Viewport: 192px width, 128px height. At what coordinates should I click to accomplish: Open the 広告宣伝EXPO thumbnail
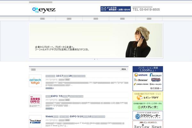pyautogui.click(x=35, y=101)
